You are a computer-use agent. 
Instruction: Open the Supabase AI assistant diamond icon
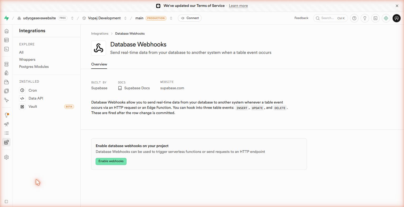386,18
